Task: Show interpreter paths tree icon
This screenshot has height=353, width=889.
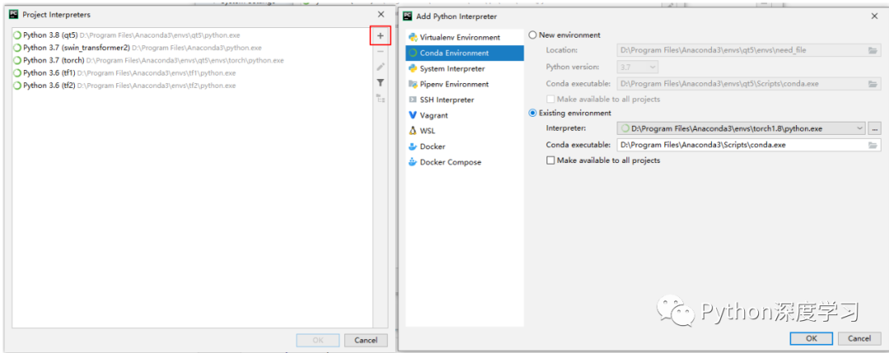Action: [380, 98]
